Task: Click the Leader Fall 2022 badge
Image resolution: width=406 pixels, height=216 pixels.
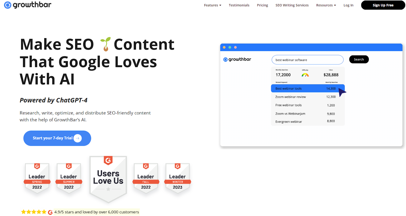Action: [146, 178]
